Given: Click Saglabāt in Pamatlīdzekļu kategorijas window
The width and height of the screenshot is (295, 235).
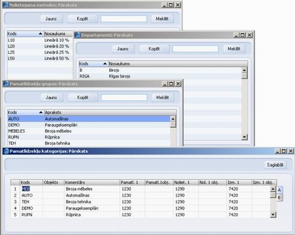Looking at the screenshot, I should coord(275,165).
